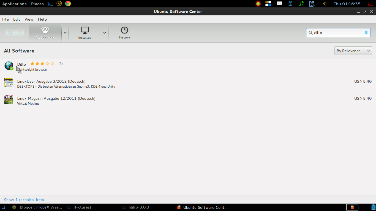Viewport: 376px width, 211px height.
Task: Click the volume speaker tray icon
Action: [324, 4]
